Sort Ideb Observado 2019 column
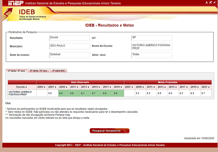This screenshot has height=152, width=218. [x=121, y=87]
